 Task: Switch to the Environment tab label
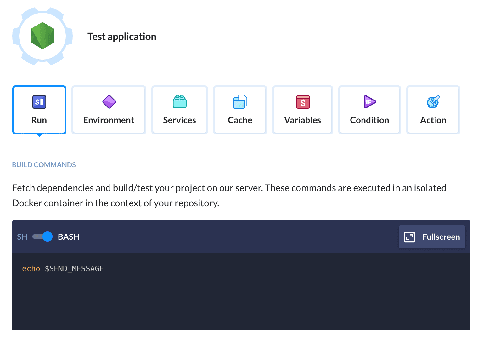coord(109,120)
